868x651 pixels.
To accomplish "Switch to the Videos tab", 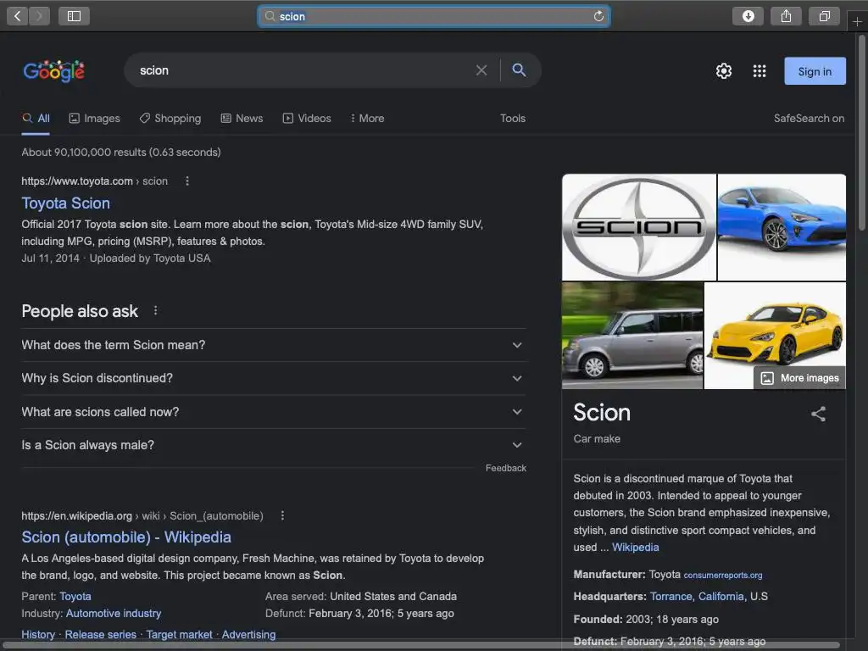I will point(307,119).
